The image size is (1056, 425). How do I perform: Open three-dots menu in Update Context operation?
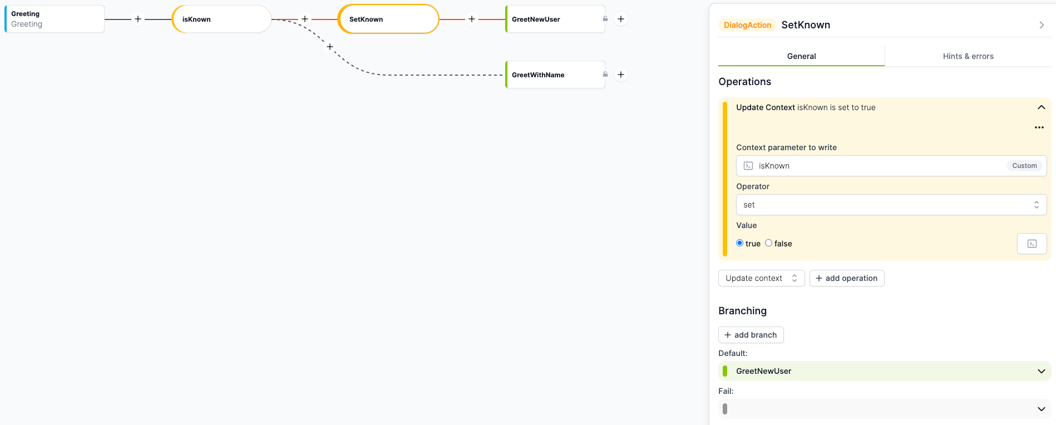click(1039, 127)
